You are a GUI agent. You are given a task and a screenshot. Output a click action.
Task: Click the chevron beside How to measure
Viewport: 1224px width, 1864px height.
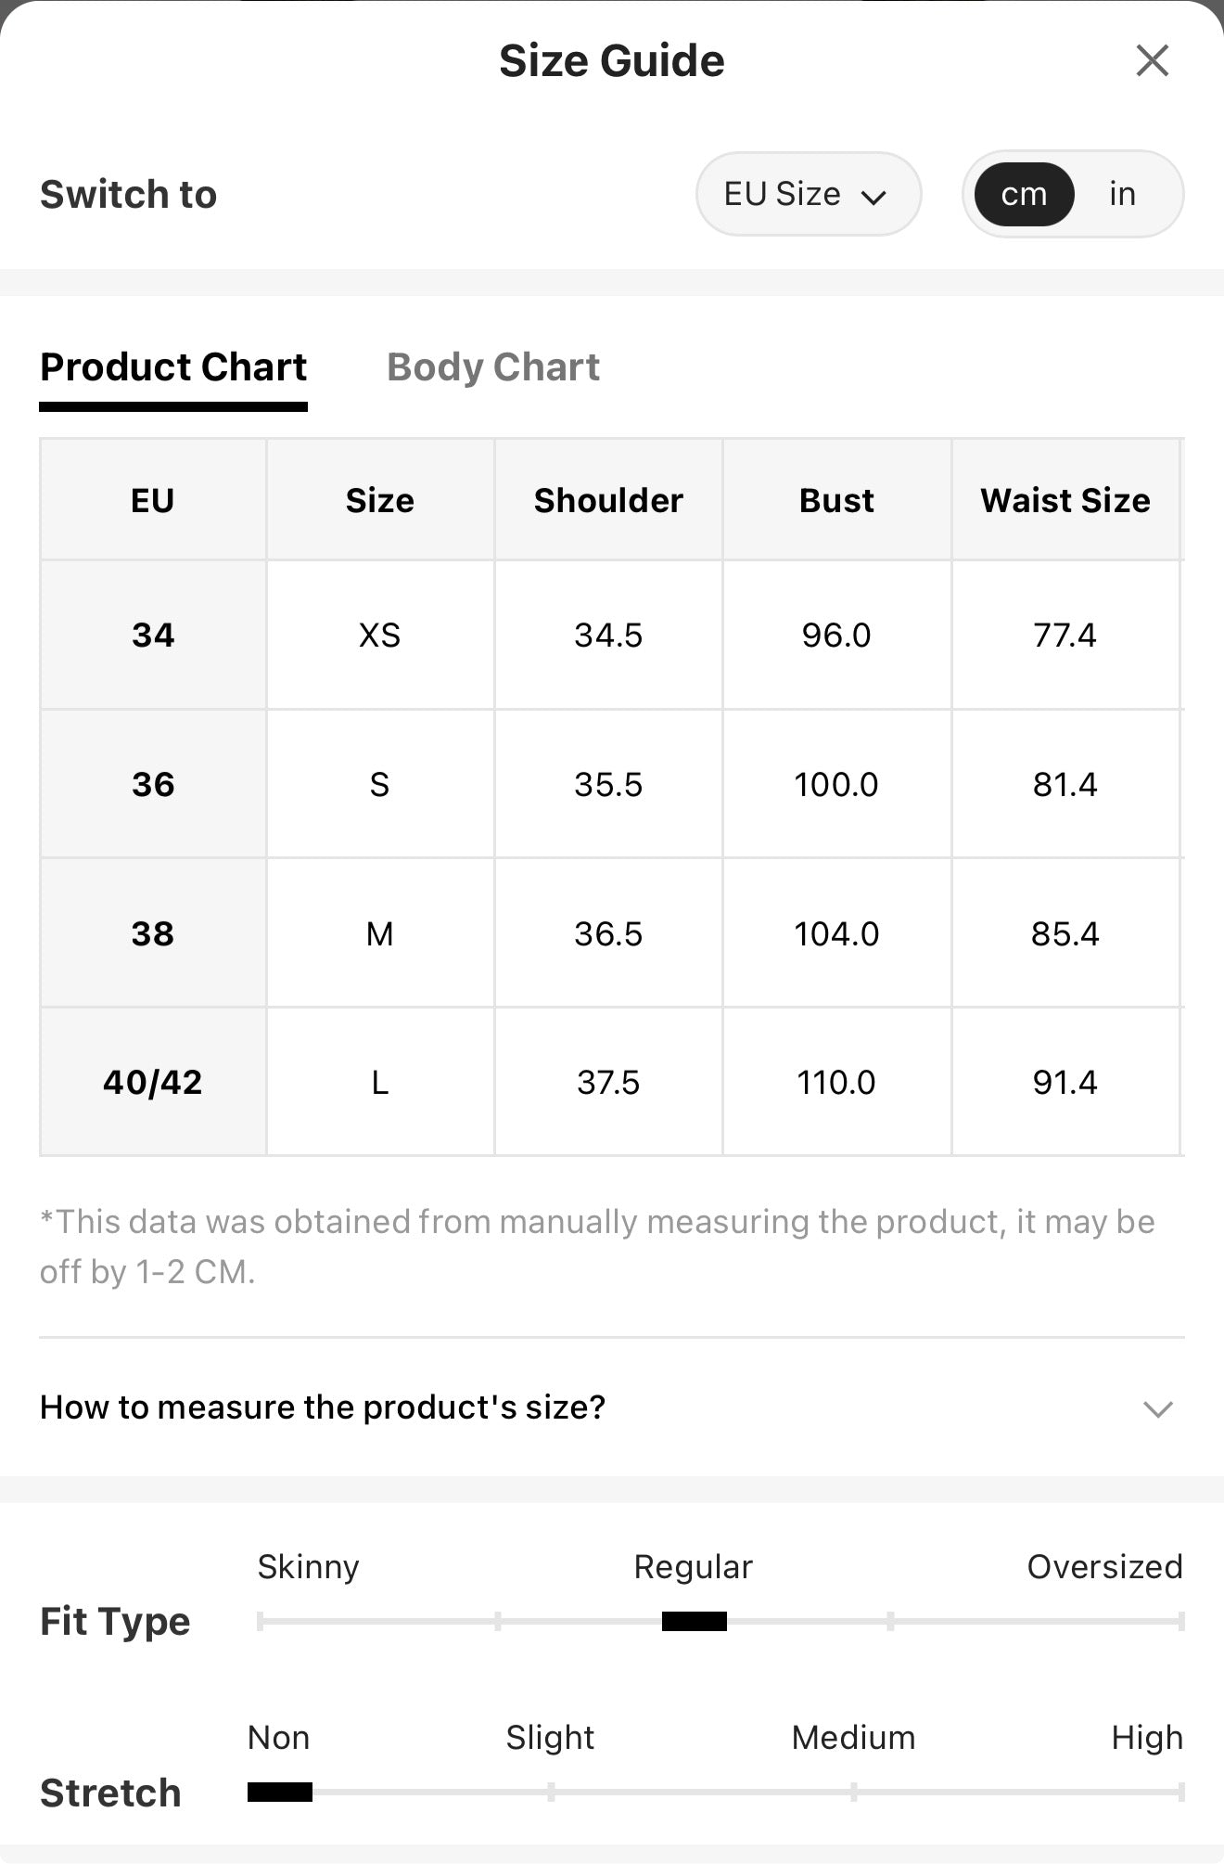(1158, 1409)
